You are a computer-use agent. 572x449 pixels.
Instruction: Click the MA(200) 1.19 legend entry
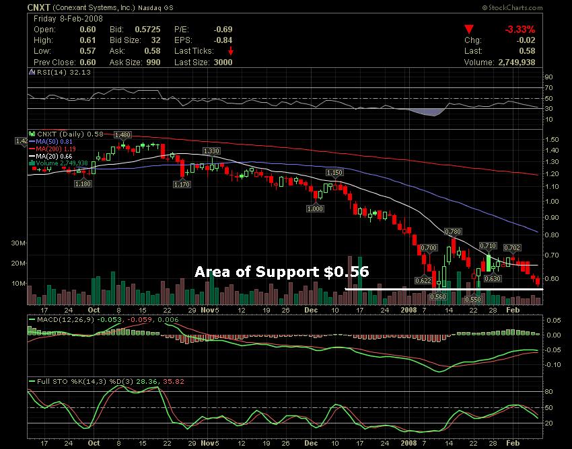click(56, 149)
